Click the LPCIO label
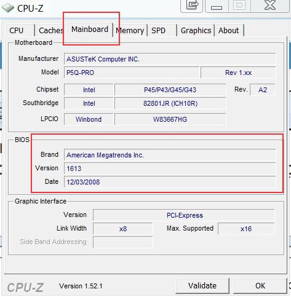The height and width of the screenshot is (297, 291). coord(49,119)
